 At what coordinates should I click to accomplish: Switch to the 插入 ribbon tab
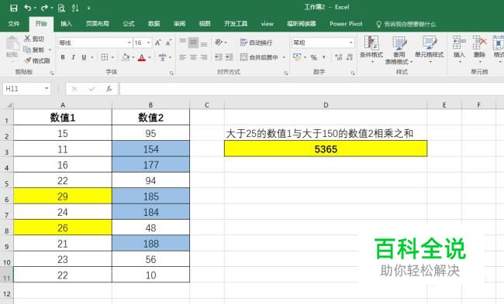[66, 24]
